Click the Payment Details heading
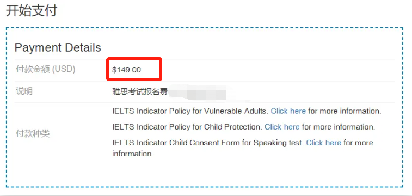Viewport: 412px width, 196px height. point(58,48)
